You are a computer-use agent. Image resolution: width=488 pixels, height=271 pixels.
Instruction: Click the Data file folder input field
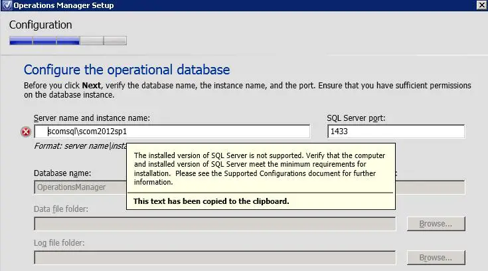tap(214, 224)
